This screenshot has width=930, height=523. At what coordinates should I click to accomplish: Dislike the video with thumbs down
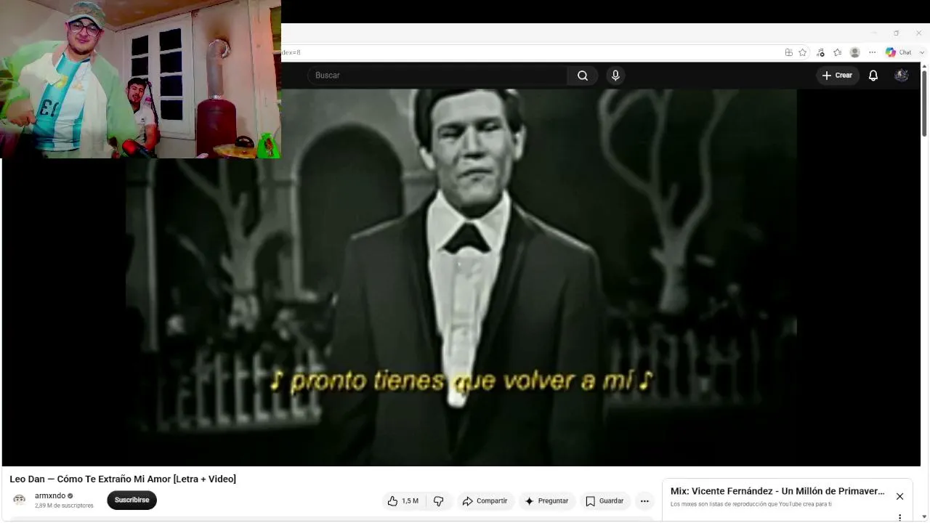439,501
